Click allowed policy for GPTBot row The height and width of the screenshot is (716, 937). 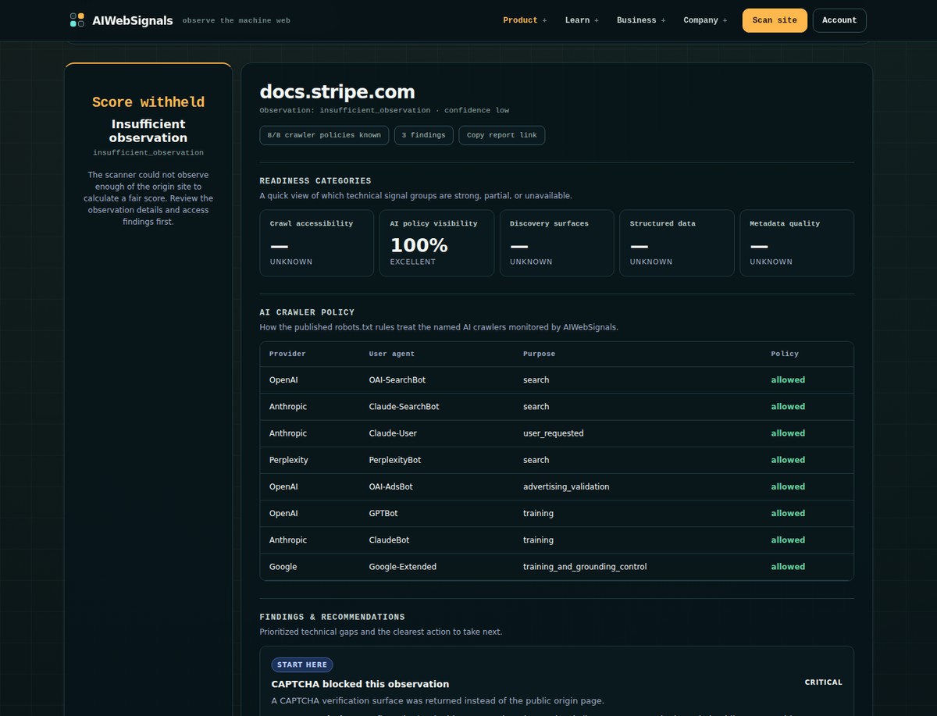[x=788, y=513]
